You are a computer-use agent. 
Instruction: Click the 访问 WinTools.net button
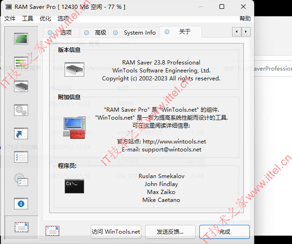pyautogui.click(x=116, y=232)
